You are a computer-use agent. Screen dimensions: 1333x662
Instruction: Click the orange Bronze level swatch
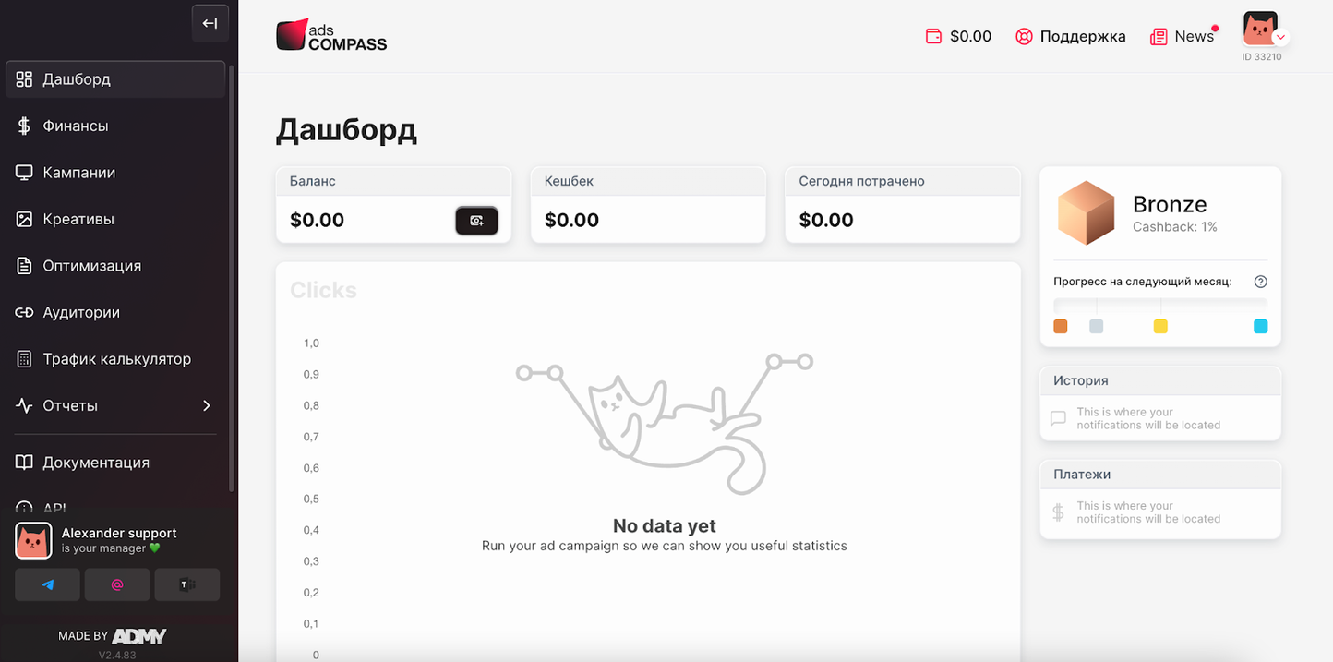click(1061, 327)
